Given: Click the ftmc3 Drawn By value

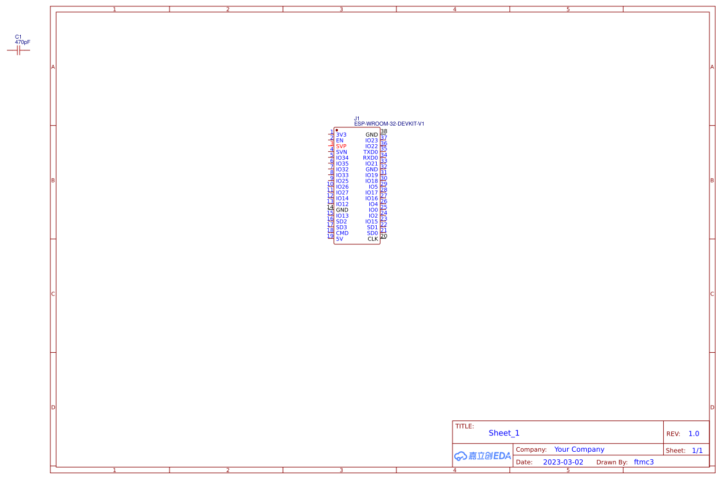Looking at the screenshot, I should pyautogui.click(x=643, y=462).
